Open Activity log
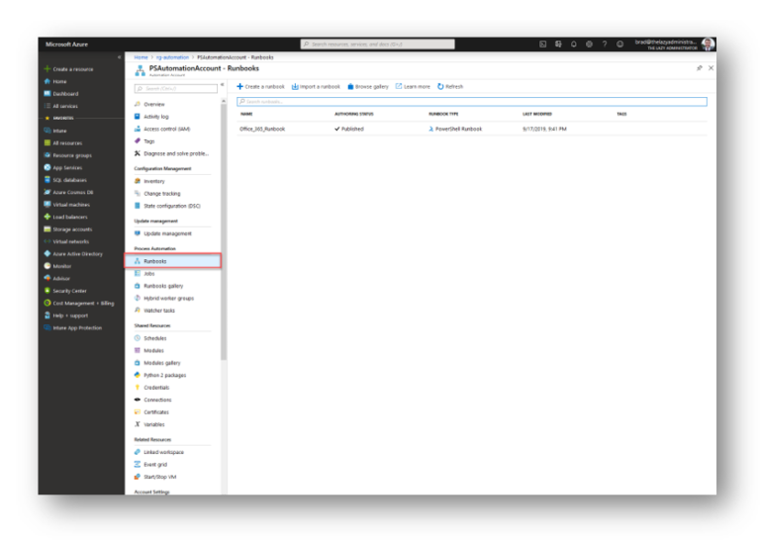The height and width of the screenshot is (541, 760). pos(151,117)
